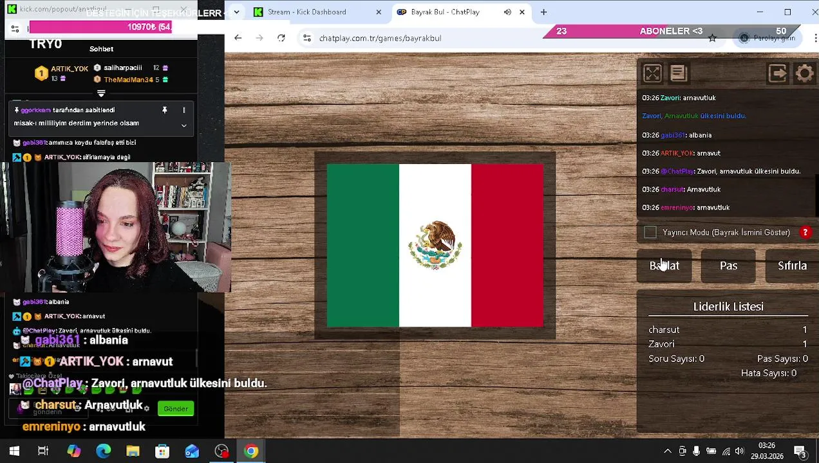
Task: Click the fullscreen icon in game panel
Action: pos(652,73)
